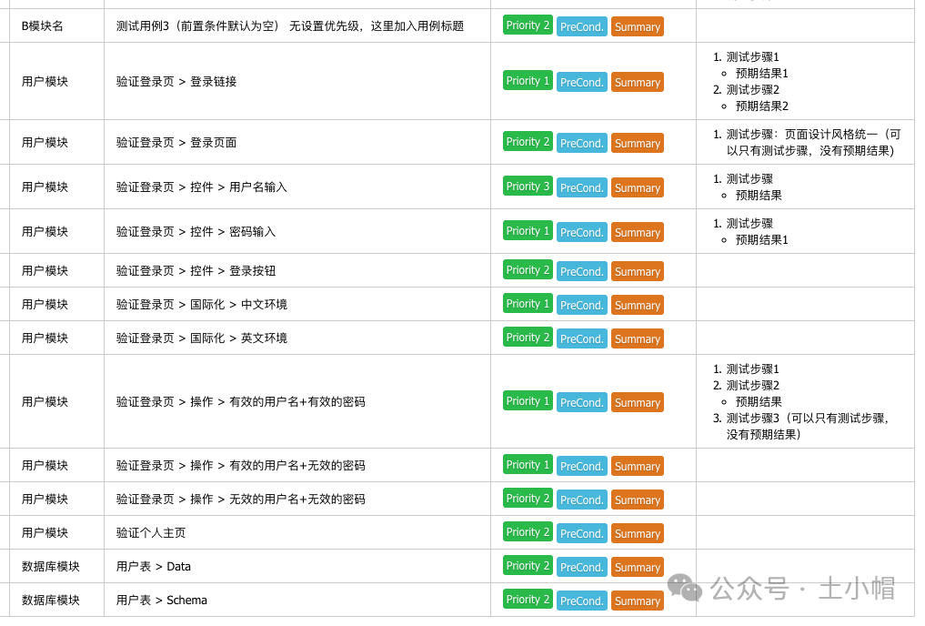Click PreCond. badge in B模块名 row

pyautogui.click(x=582, y=26)
